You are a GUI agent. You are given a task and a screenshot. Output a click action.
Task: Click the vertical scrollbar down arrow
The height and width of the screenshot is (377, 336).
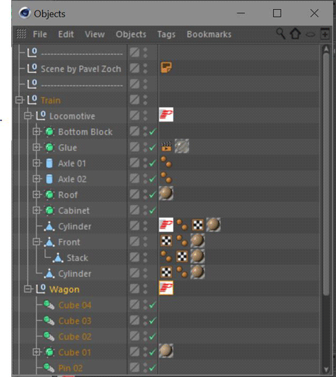pyautogui.click(x=326, y=369)
